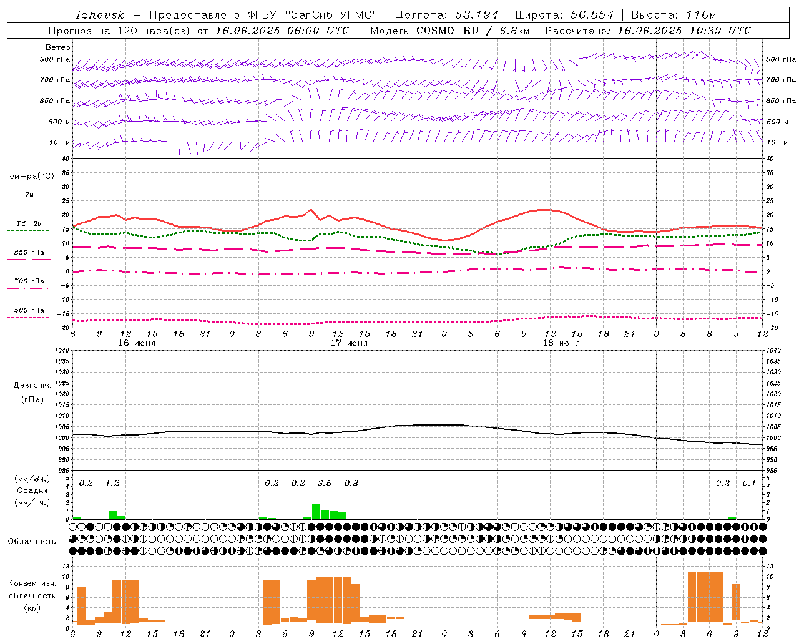The height and width of the screenshot is (639, 799).
Task: Click the Izhevsk station name in header
Action: point(100,15)
